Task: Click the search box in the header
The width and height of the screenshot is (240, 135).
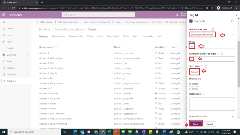Action: tap(98, 15)
